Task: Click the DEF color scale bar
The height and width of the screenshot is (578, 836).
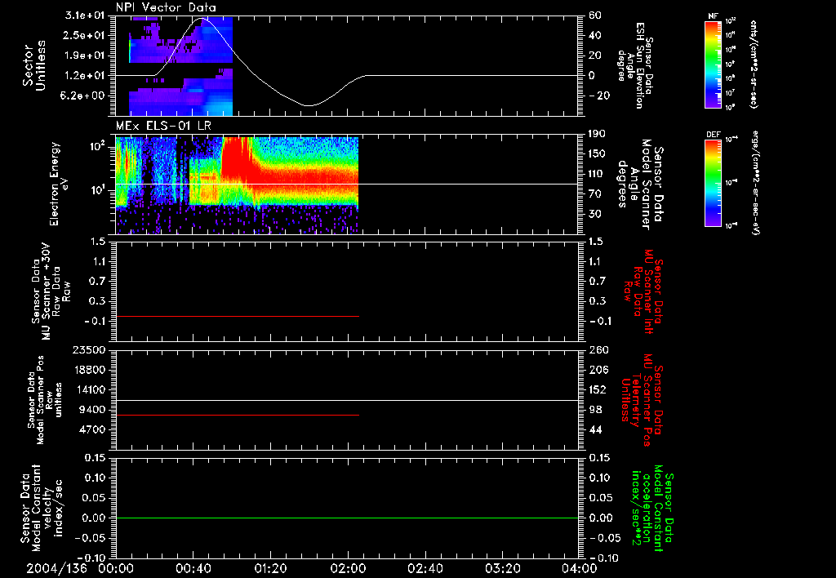Action: click(x=713, y=183)
